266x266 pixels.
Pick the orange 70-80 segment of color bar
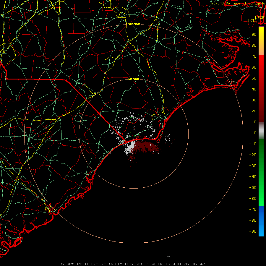pyautogui.click(x=261, y=50)
